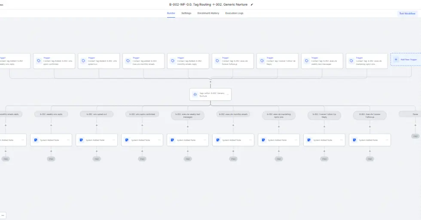Click tag icon of 'execute weekly text messages' trigger

click(307, 61)
